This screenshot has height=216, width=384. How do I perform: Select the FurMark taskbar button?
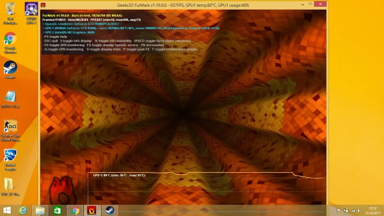pyautogui.click(x=92, y=210)
